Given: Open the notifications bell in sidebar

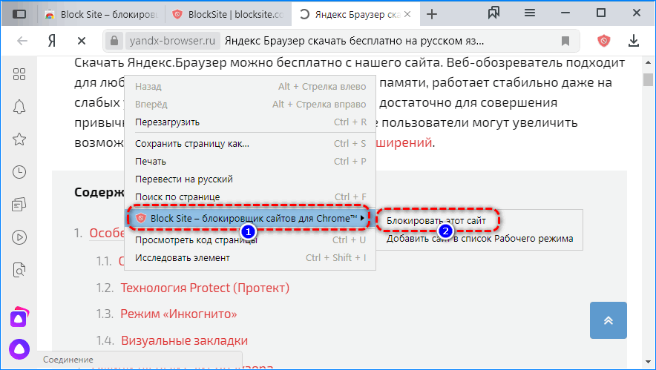Looking at the screenshot, I should (x=20, y=106).
